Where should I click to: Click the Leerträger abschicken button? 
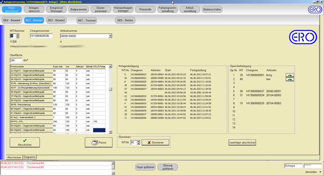click(242, 142)
